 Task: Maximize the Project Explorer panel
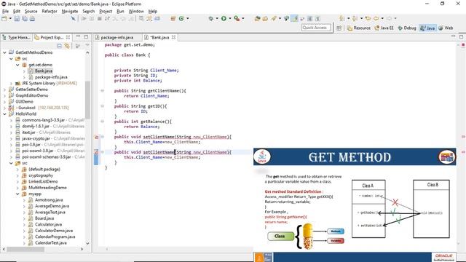coord(86,37)
